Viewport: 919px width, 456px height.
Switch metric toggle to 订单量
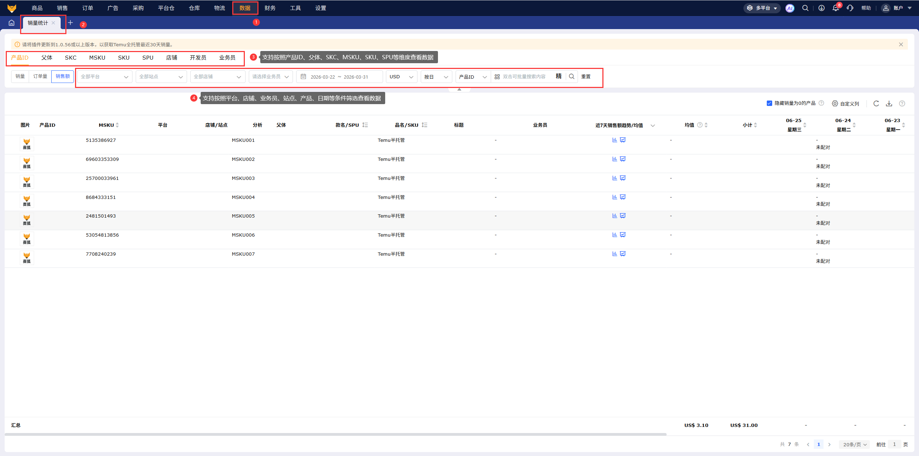coord(40,76)
